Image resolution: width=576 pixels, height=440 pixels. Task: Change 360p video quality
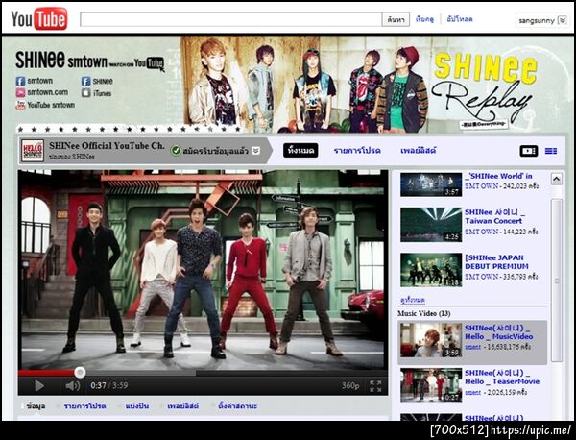[350, 385]
